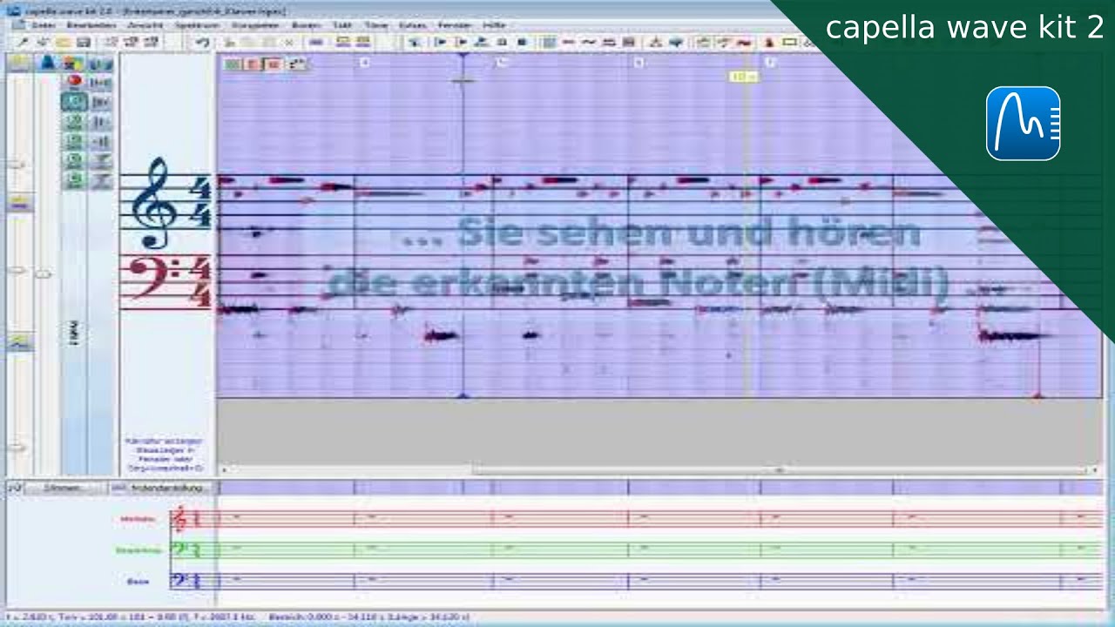Open the Spektrum menu
Viewport: 1115px width, 627px height.
click(x=198, y=25)
